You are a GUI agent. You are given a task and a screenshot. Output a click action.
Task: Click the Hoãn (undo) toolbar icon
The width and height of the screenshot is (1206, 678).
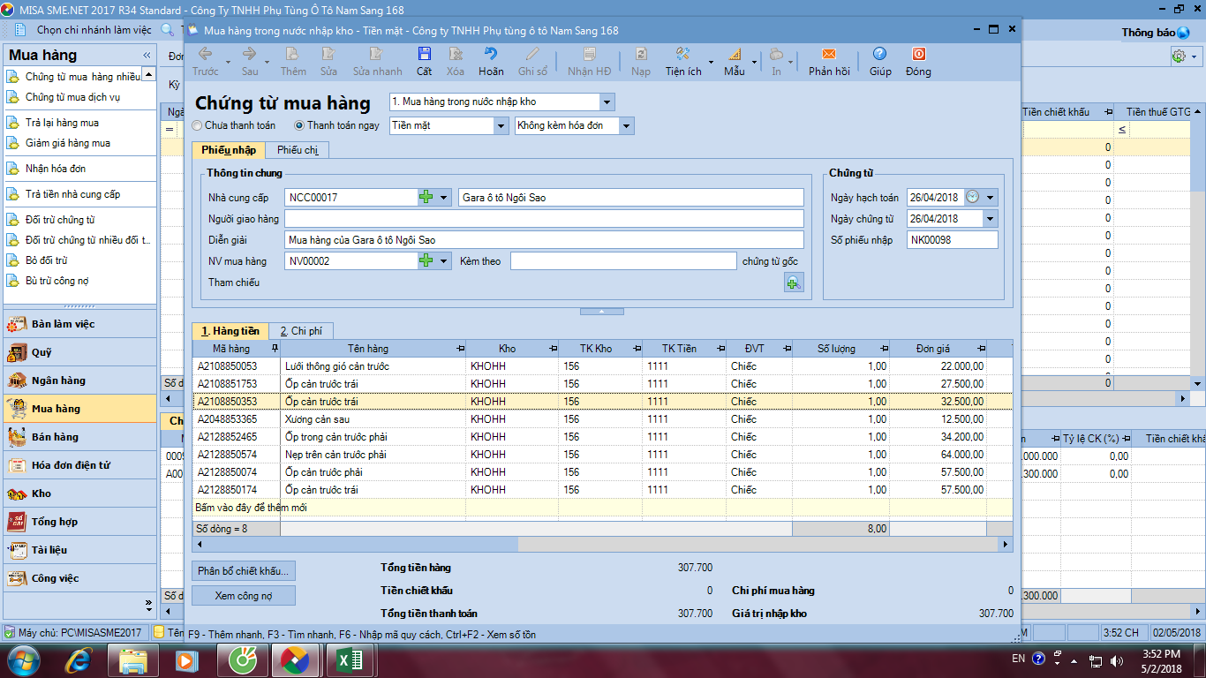point(491,55)
